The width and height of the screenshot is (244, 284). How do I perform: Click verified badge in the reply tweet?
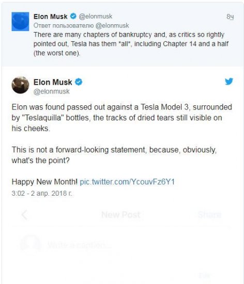click(73, 17)
